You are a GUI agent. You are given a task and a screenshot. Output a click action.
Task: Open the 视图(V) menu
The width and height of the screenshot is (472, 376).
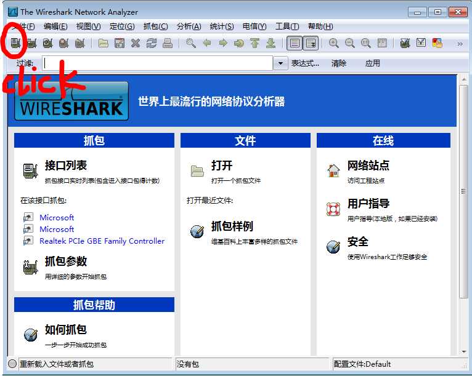(x=89, y=26)
